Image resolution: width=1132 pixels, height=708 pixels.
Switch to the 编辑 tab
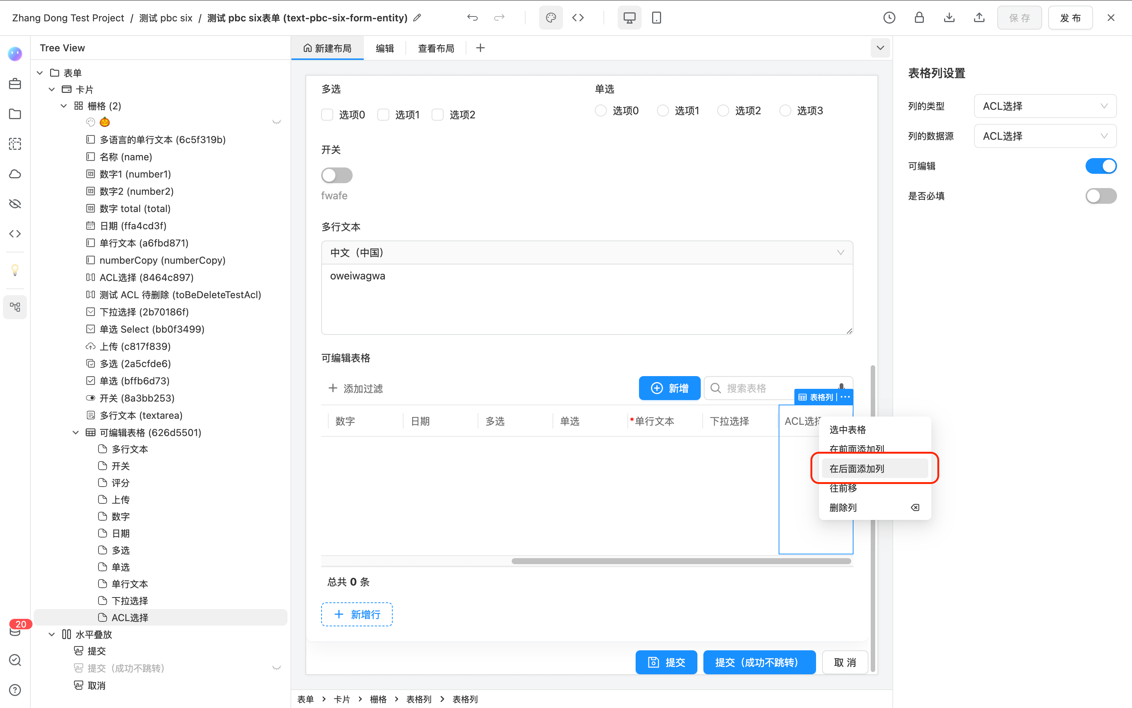tap(384, 48)
